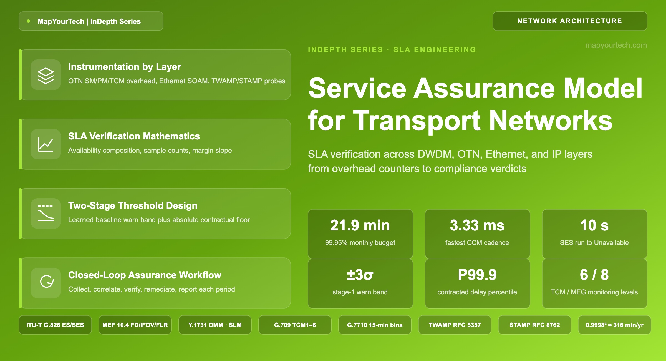Image resolution: width=666 pixels, height=361 pixels.
Task: Click the 6 / 8 stat value
Action: click(594, 275)
